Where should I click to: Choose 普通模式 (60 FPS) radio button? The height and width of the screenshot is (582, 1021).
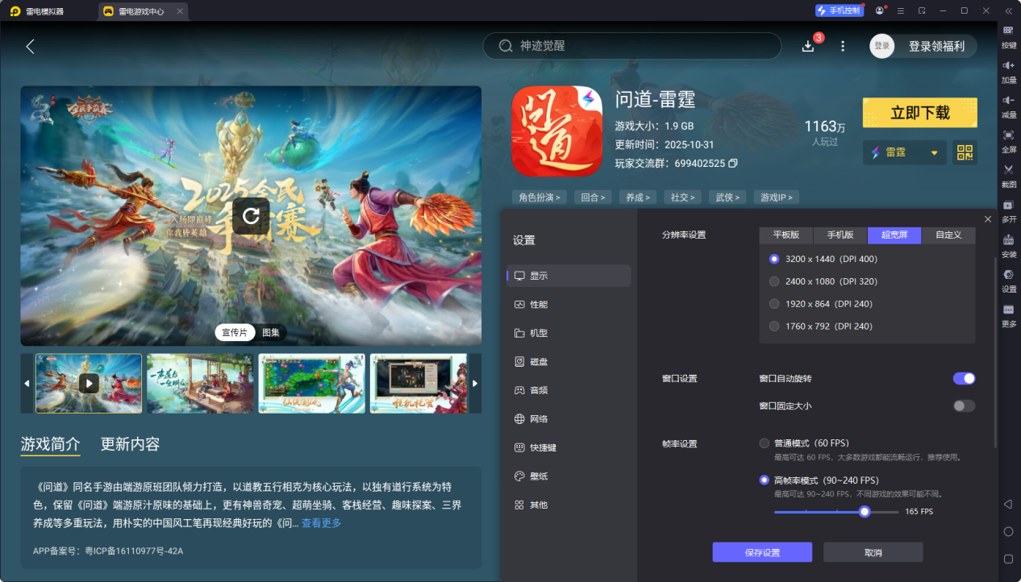(765, 443)
